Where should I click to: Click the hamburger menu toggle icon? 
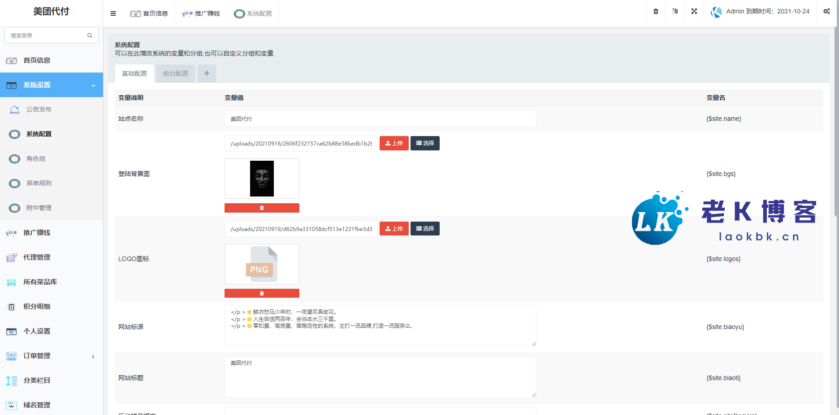[113, 13]
